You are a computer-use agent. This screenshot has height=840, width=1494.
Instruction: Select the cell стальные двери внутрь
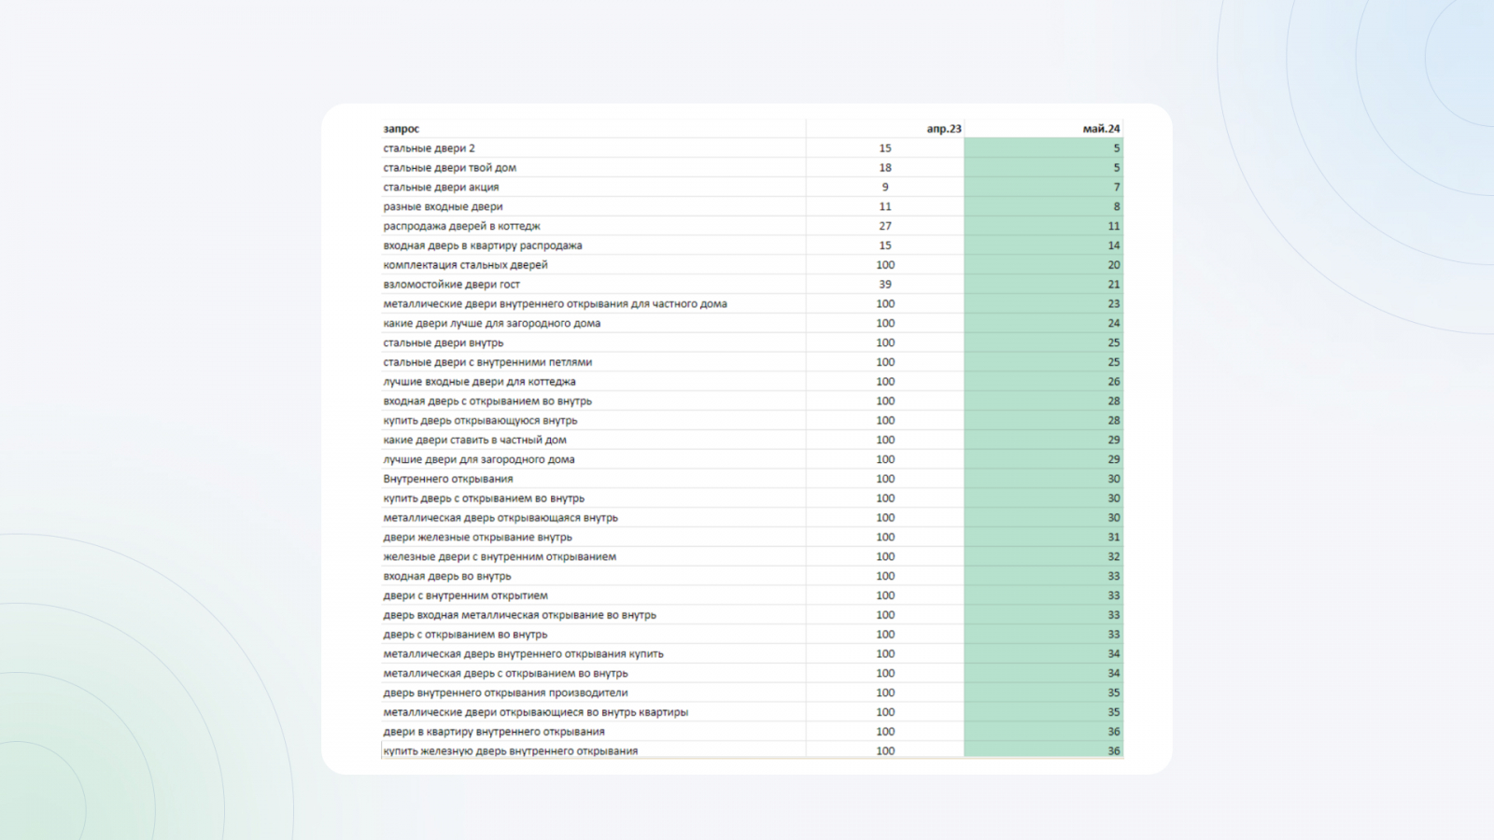593,343
